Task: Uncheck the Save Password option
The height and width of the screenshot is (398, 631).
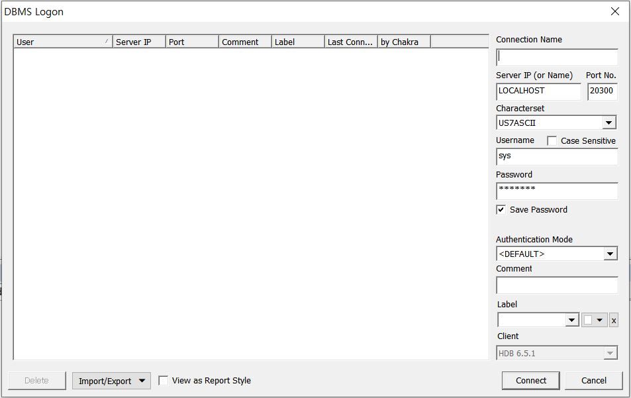Action: [501, 210]
